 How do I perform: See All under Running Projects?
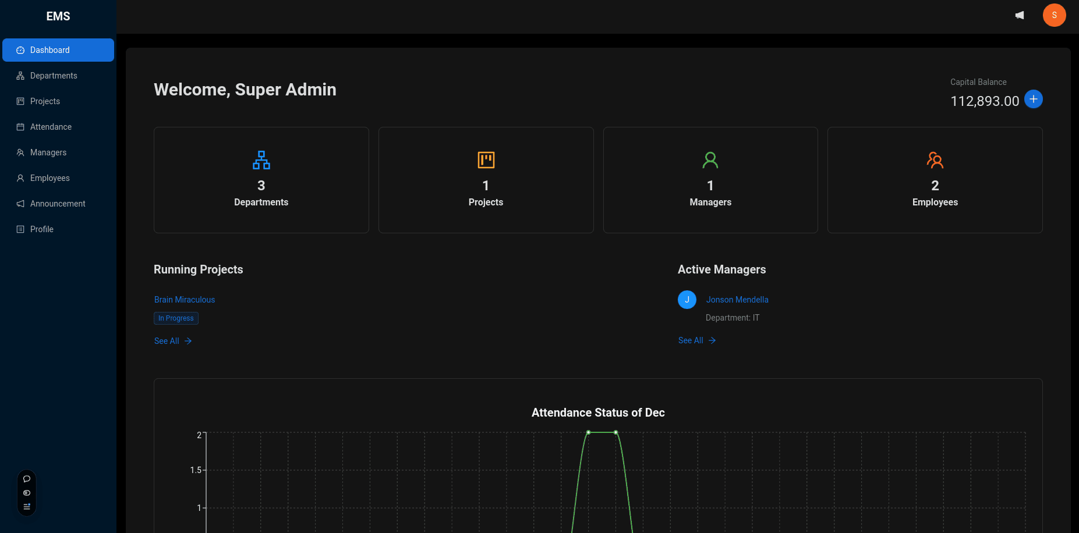coord(173,341)
